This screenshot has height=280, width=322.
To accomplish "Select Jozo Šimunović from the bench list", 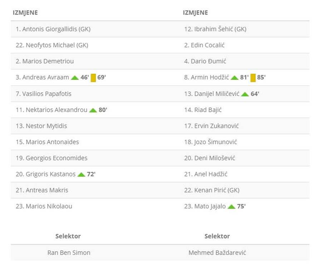I will [210, 142].
